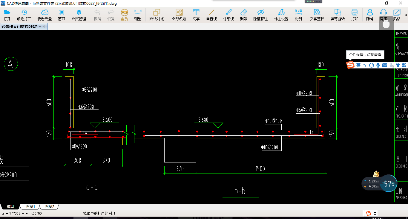Open the Sogou toolbox grid icon

(404, 65)
